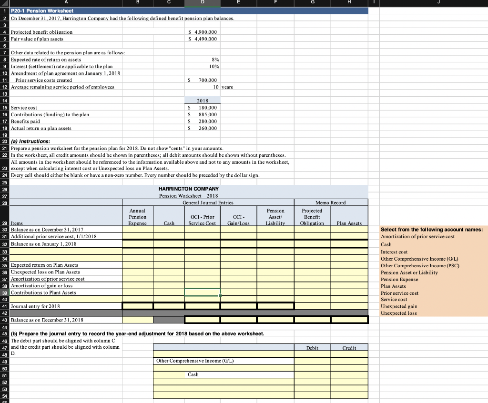This screenshot has width=488, height=403.
Task: Select column header D
Action: coord(202,2)
